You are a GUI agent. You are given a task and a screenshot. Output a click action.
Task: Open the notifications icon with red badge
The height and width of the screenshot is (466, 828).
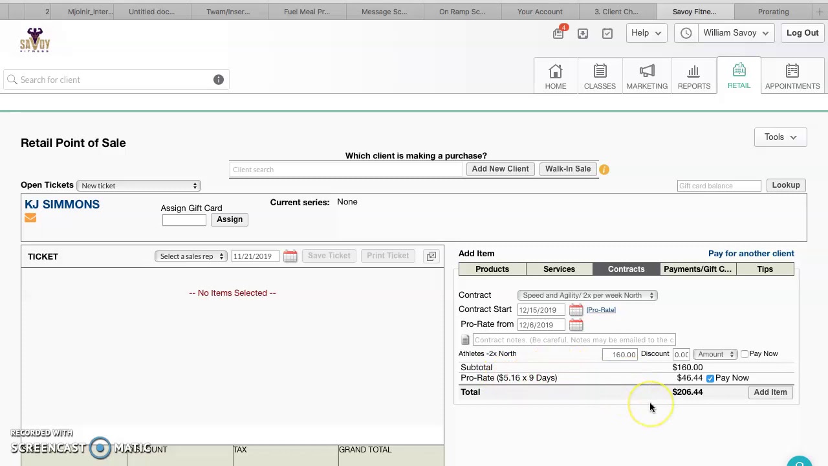559,32
